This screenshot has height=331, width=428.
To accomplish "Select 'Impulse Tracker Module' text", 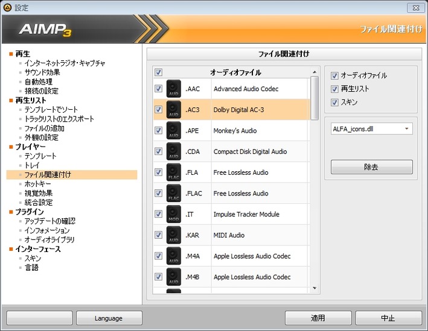I will click(246, 214).
